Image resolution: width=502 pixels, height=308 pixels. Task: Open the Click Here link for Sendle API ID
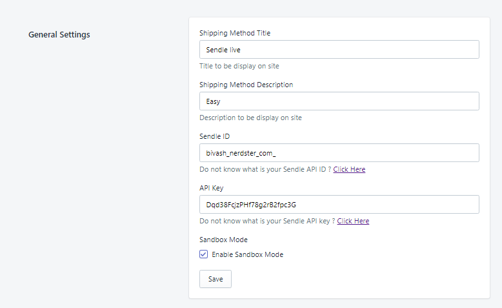349,169
